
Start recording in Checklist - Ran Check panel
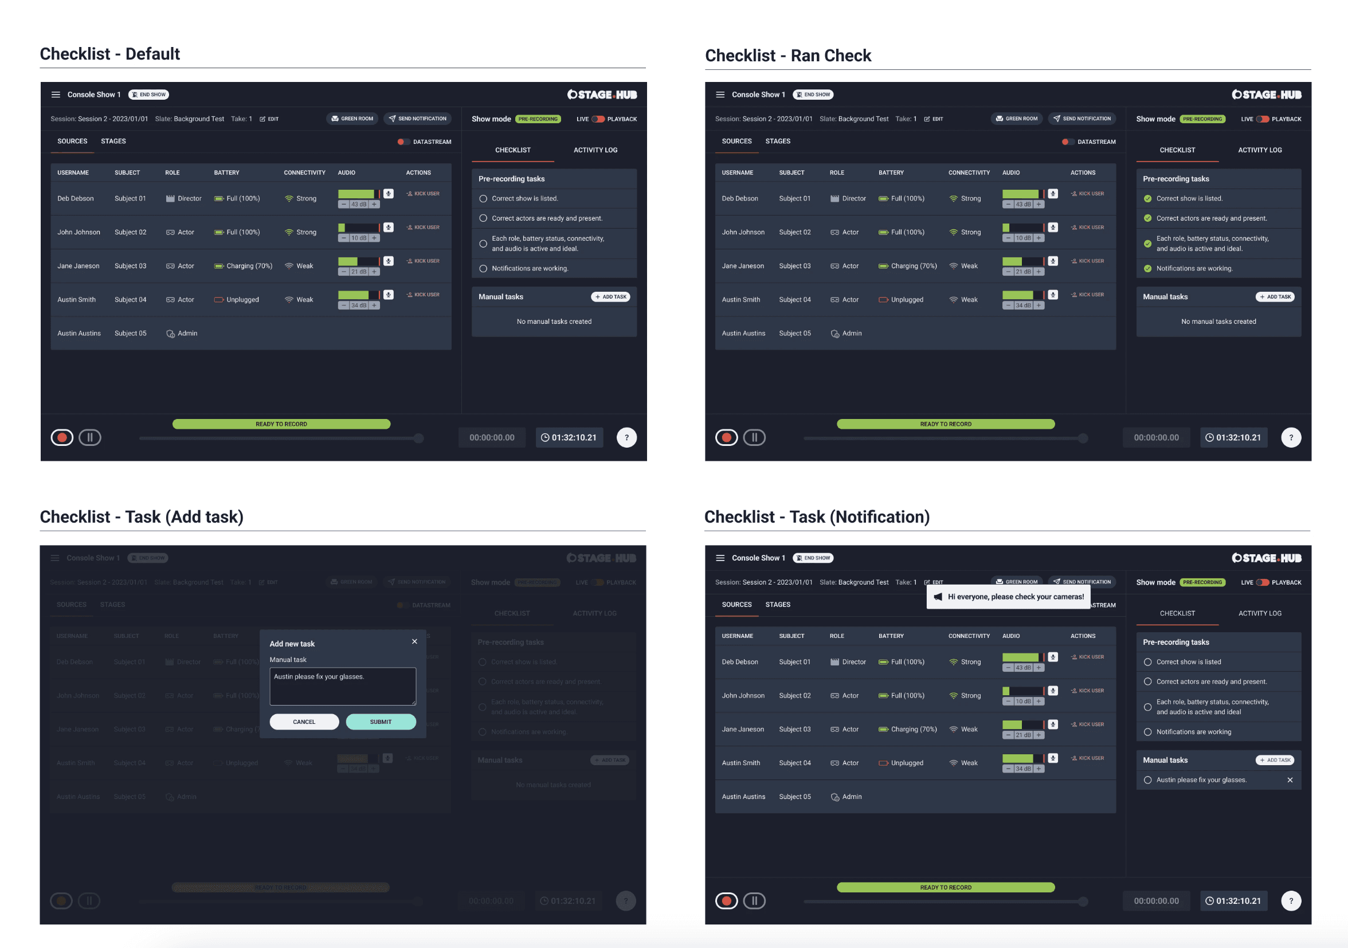[x=726, y=437]
